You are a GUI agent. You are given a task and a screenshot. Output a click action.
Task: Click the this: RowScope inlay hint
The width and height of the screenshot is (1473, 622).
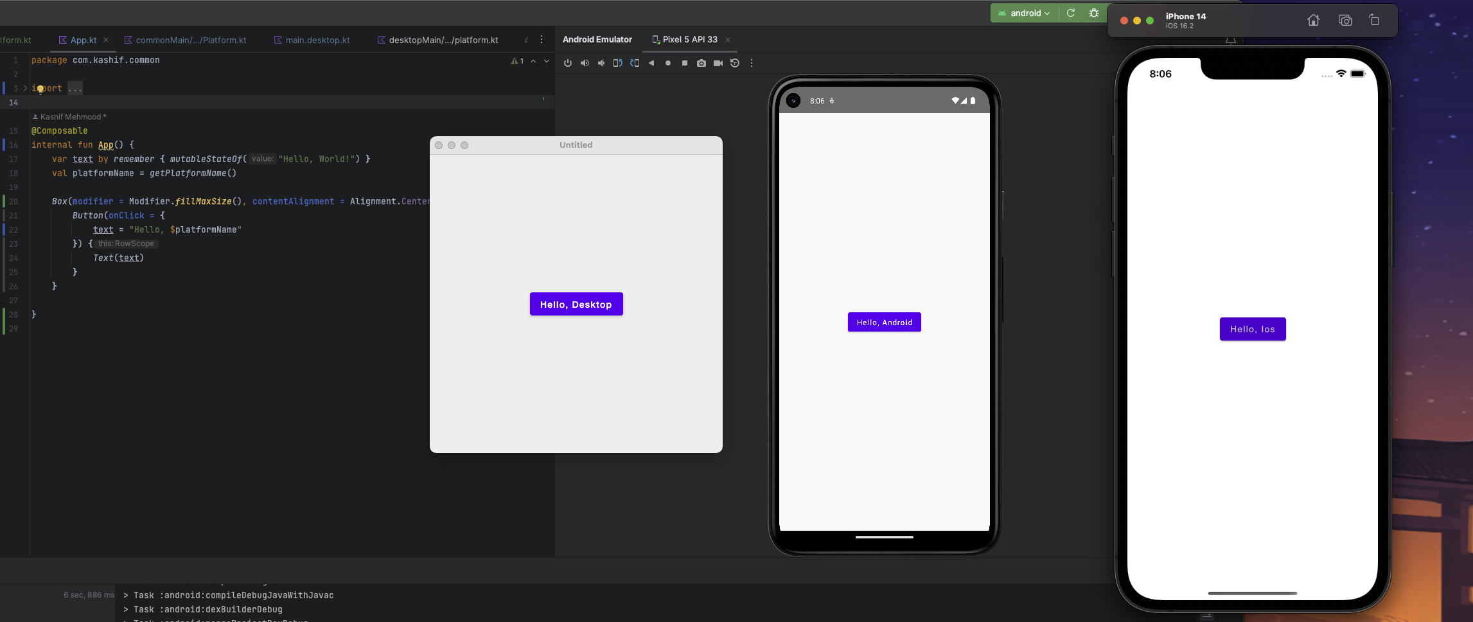point(126,244)
